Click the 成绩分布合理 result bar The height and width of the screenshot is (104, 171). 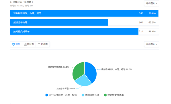point(84,22)
